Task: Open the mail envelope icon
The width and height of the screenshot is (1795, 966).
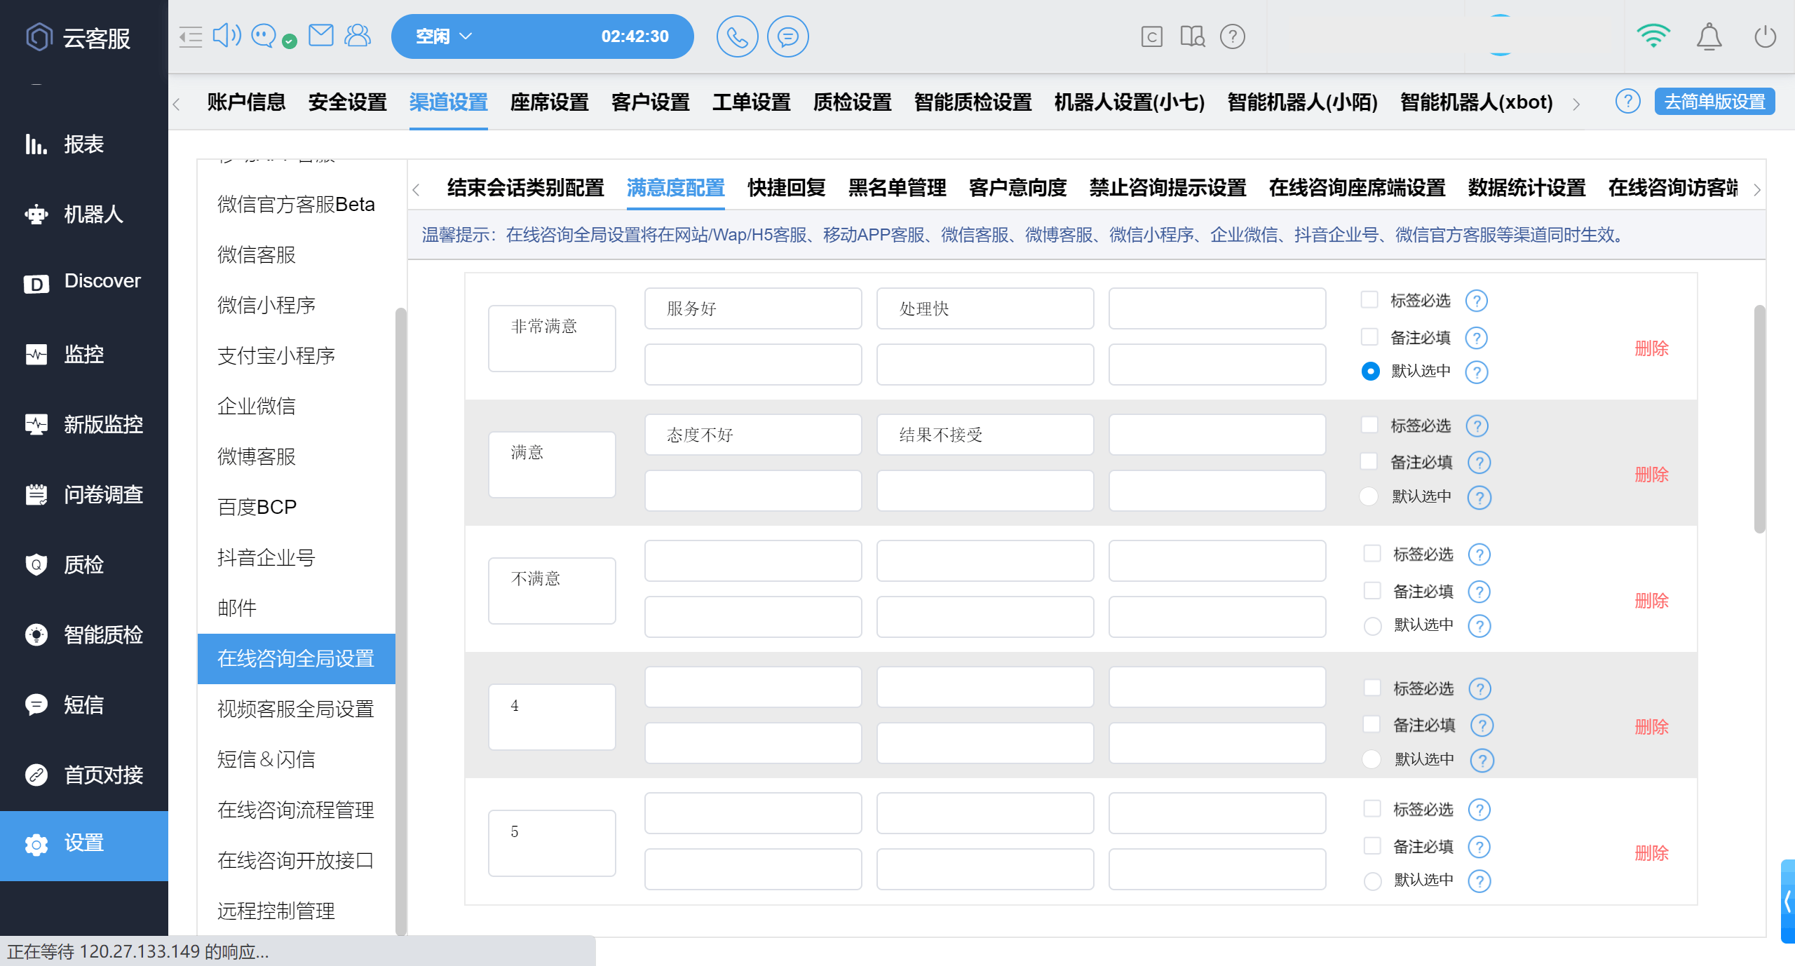Action: 321,35
